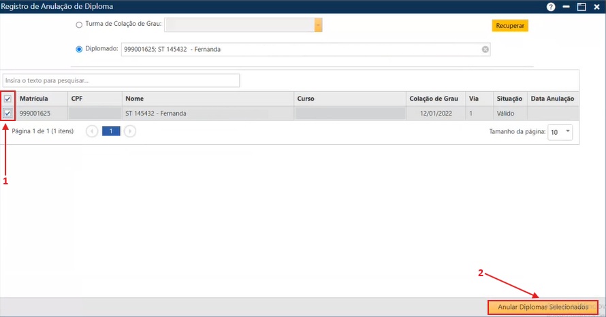Image resolution: width=606 pixels, height=317 pixels.
Task: Expand the Tamanho da página dropdown
Action: (569, 131)
